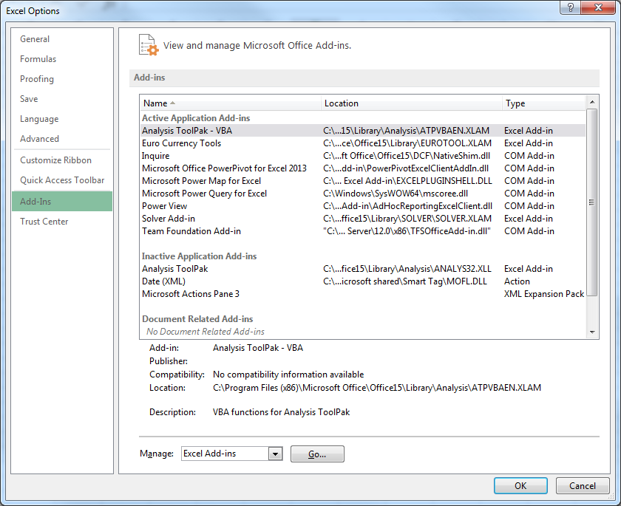The height and width of the screenshot is (506, 621).
Task: Select the Analysis ToolPak - VBA row
Action: [x=362, y=131]
